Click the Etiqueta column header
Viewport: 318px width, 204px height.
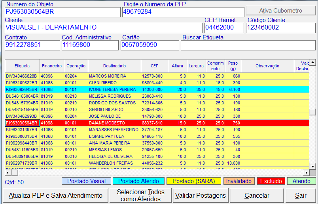point(22,66)
